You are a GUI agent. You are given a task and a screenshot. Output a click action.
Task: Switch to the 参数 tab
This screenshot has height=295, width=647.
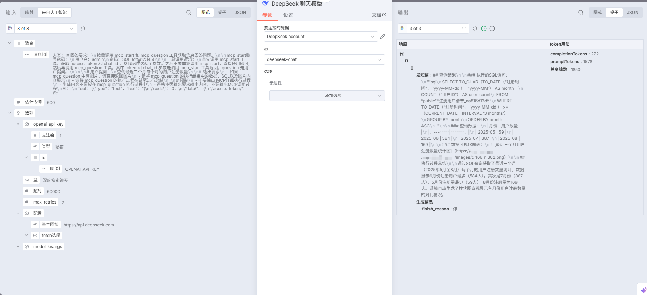[x=267, y=15]
